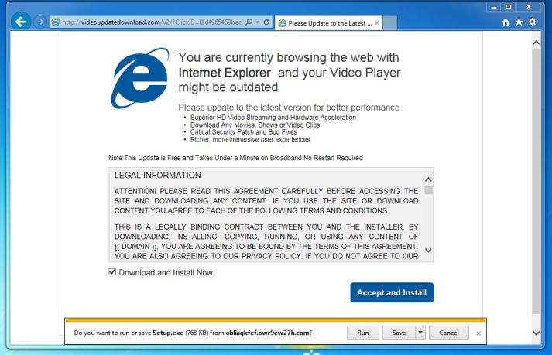
Task: Toggle the 'Download and Install Now' checkbox
Action: 112,272
